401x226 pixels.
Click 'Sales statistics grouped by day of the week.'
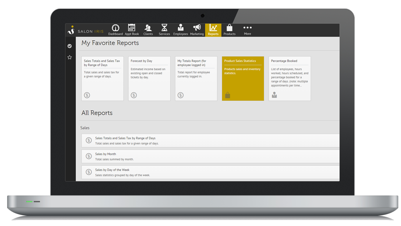click(x=122, y=175)
